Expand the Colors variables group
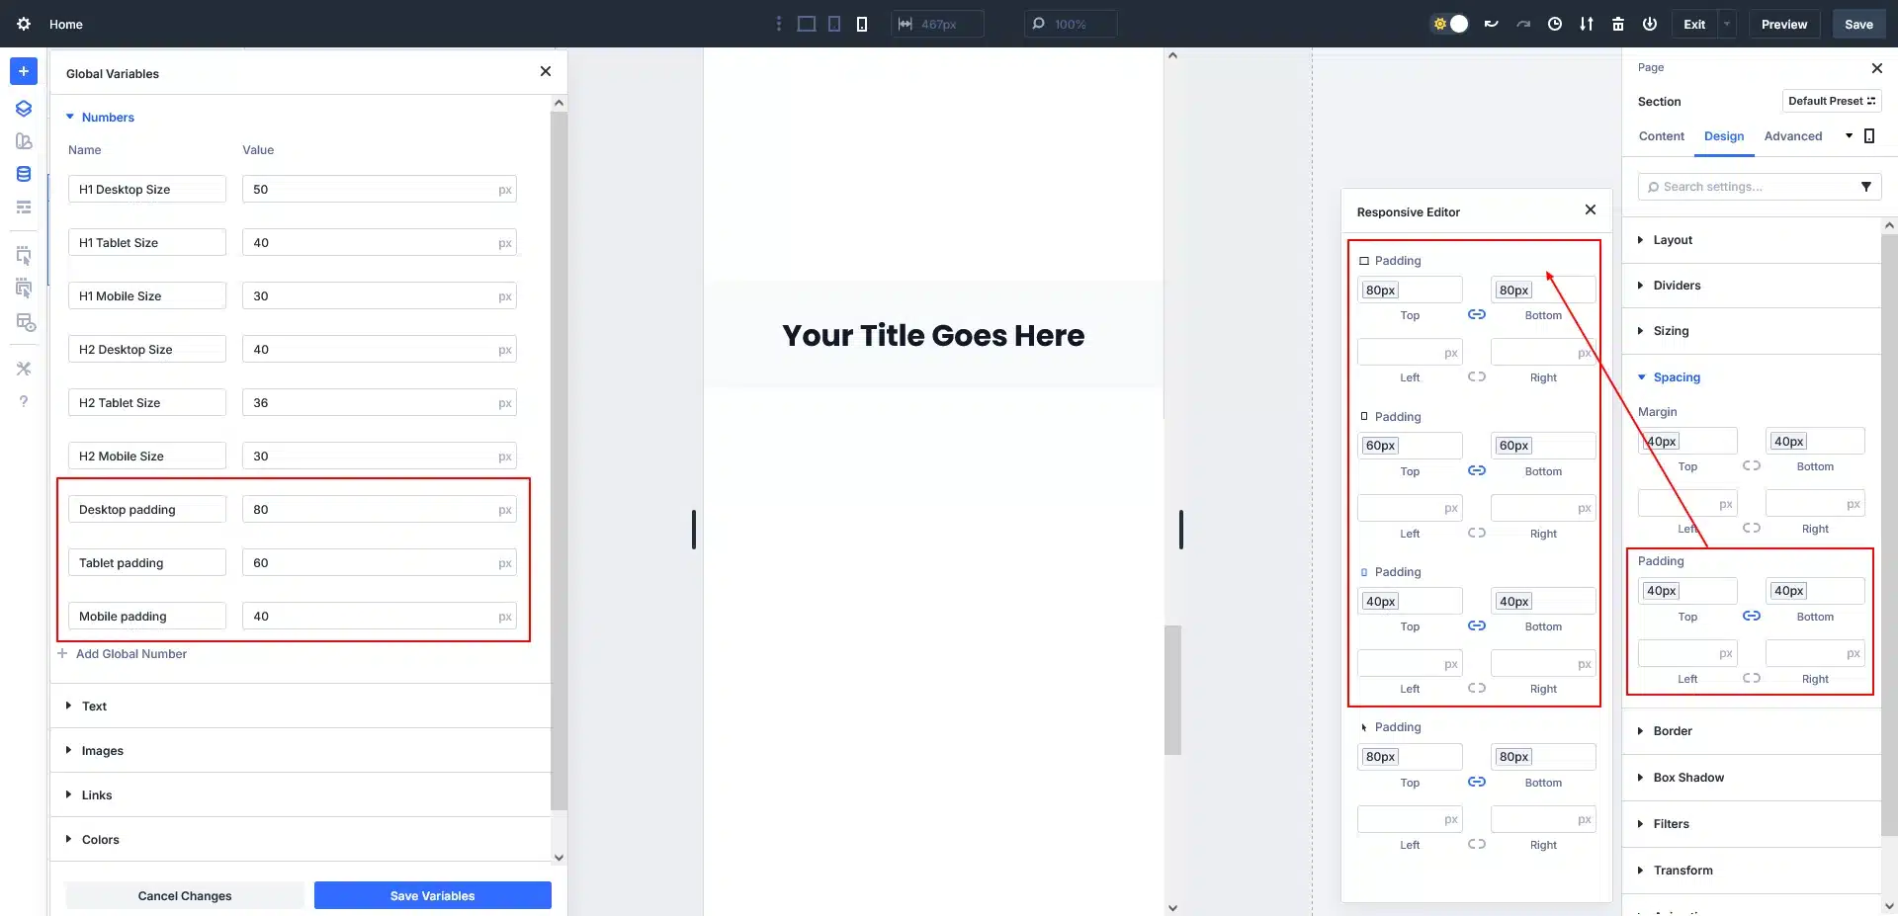The height and width of the screenshot is (916, 1898). (100, 840)
